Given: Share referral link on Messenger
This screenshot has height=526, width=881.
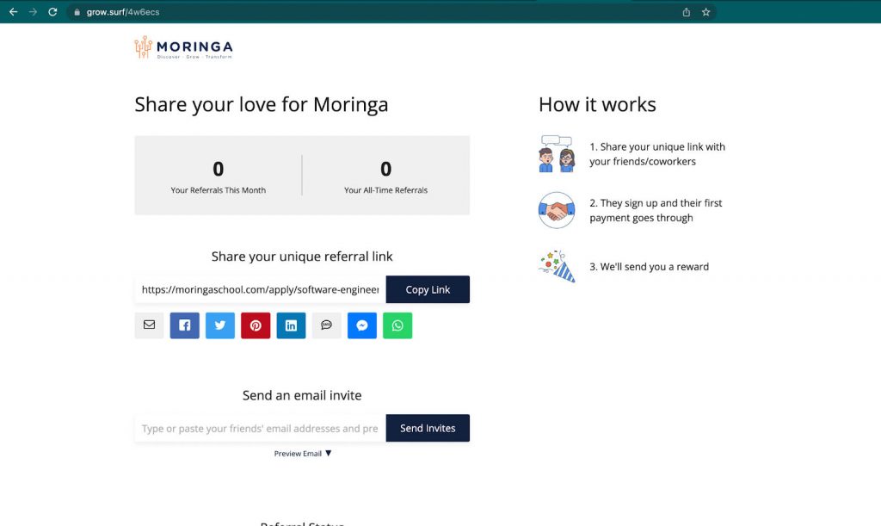Looking at the screenshot, I should tap(362, 325).
